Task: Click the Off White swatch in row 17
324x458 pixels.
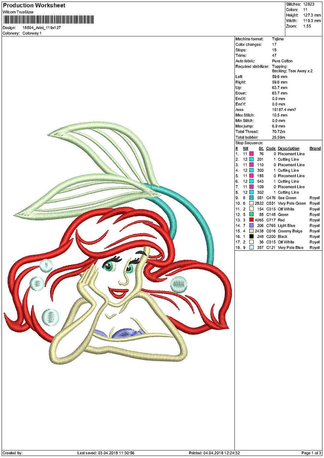Action: [251, 242]
